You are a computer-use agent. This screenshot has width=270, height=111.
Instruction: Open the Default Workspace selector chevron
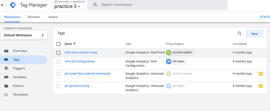coord(43,35)
